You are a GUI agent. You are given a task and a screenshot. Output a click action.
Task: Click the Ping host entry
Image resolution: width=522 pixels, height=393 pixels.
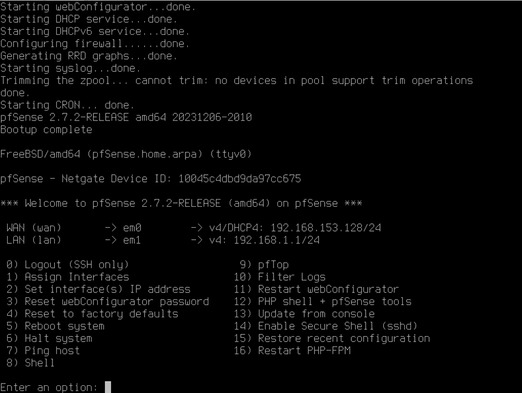tap(43, 350)
